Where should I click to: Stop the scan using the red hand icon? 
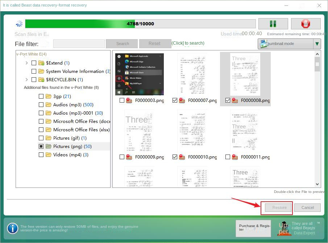(306, 23)
